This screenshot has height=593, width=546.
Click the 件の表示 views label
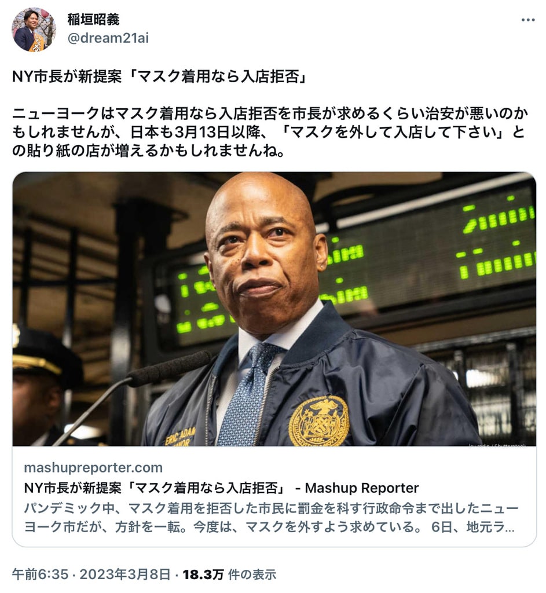click(252, 574)
